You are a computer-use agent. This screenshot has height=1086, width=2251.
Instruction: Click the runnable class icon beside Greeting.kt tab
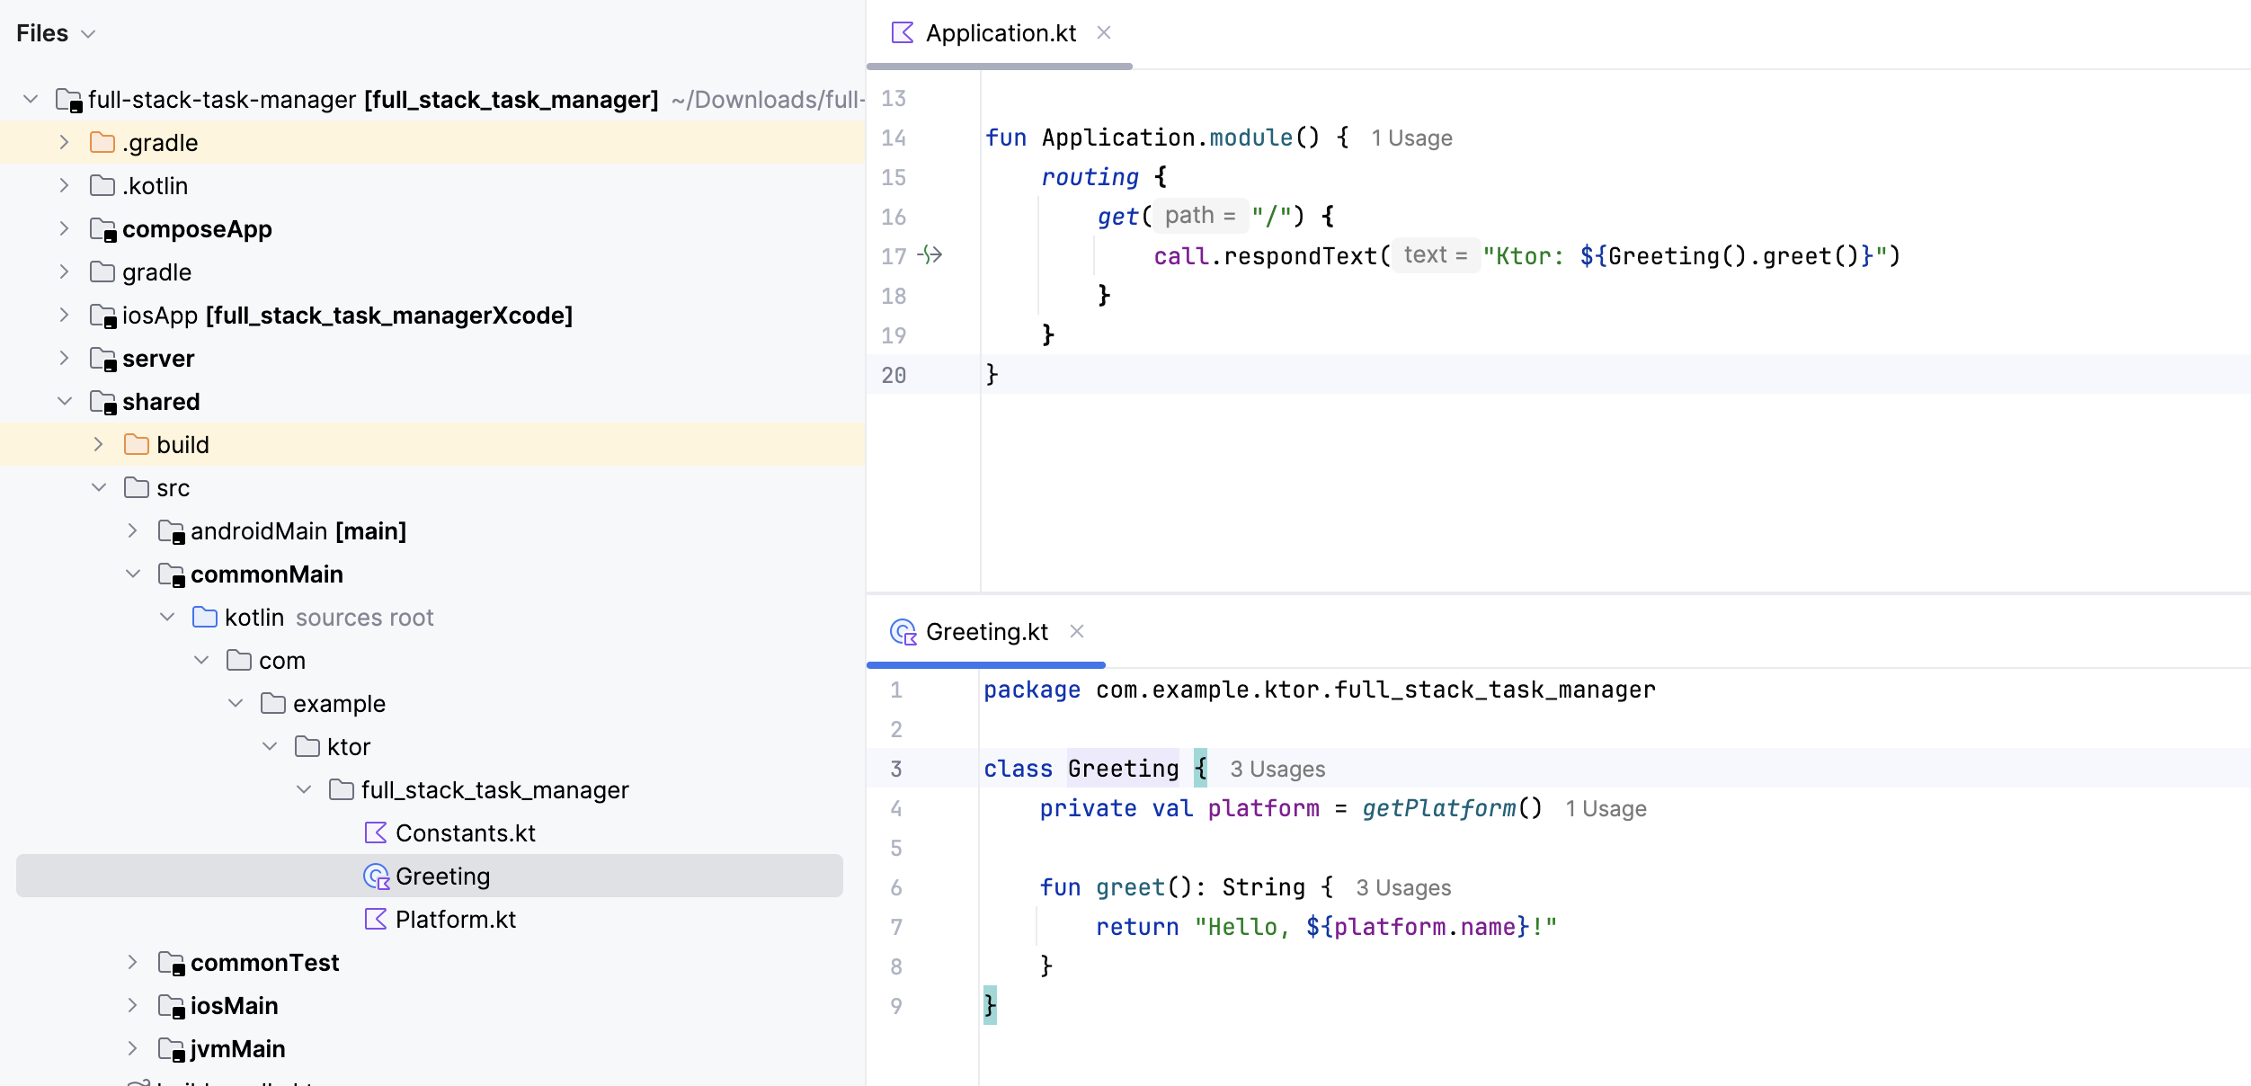902,632
